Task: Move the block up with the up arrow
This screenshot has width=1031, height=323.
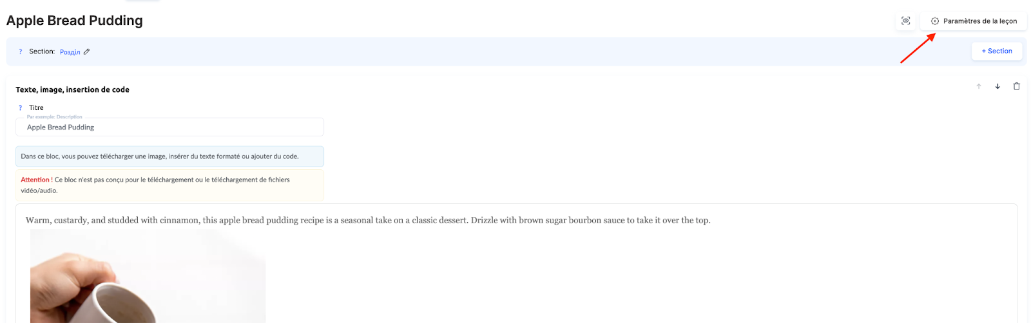Action: [979, 86]
